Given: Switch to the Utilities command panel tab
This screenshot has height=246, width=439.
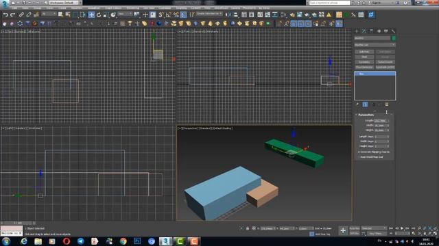Looking at the screenshot, I should (x=393, y=31).
